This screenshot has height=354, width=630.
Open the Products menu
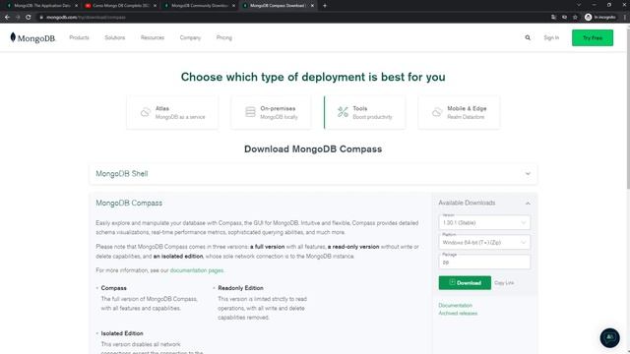tap(79, 37)
